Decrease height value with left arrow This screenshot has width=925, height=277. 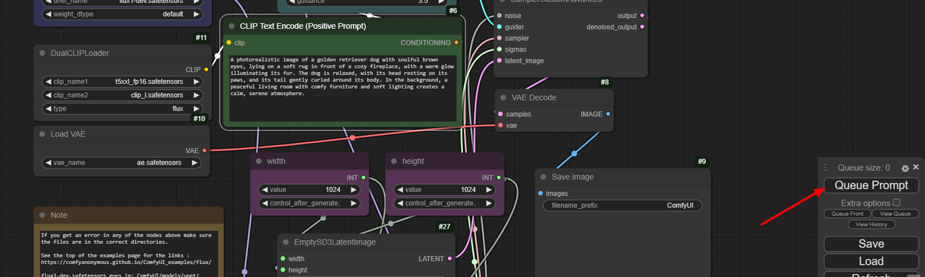(x=400, y=190)
